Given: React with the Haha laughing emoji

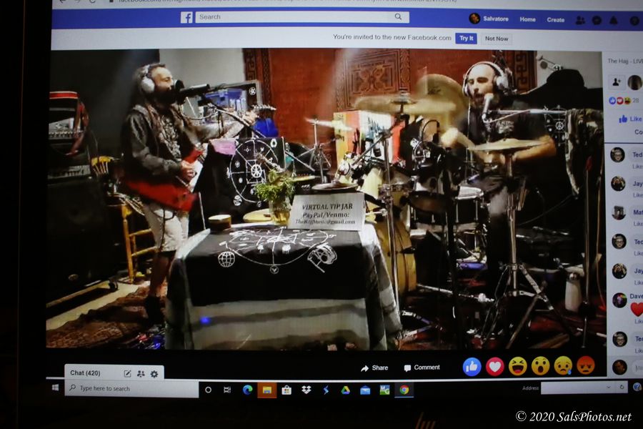Looking at the screenshot, I should tap(517, 366).
